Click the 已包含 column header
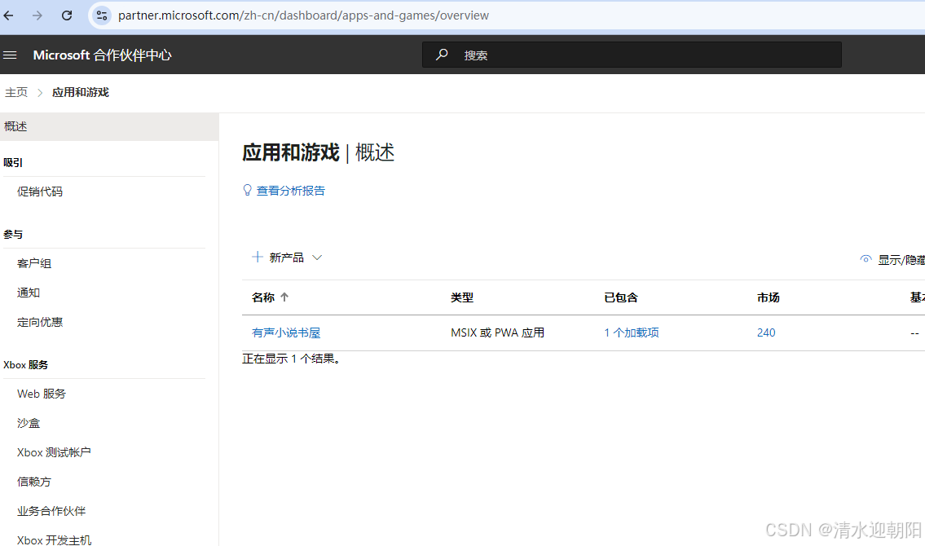This screenshot has height=546, width=925. point(620,297)
